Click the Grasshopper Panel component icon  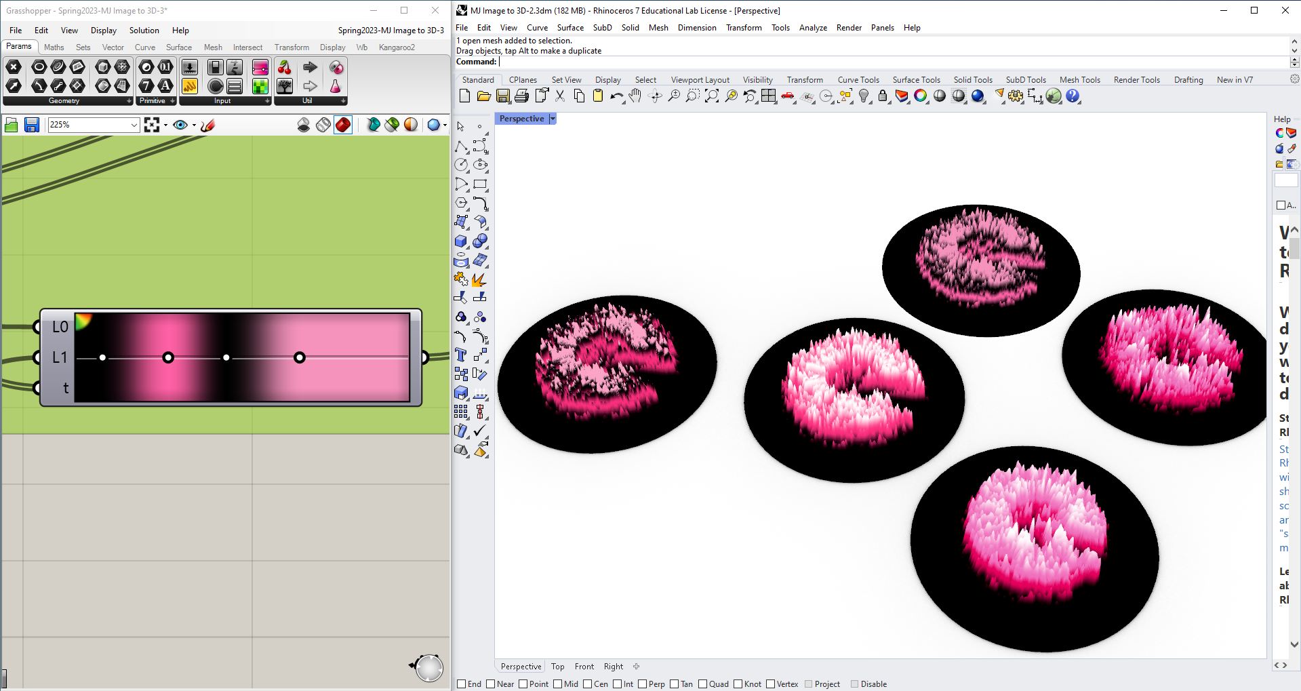tap(190, 86)
